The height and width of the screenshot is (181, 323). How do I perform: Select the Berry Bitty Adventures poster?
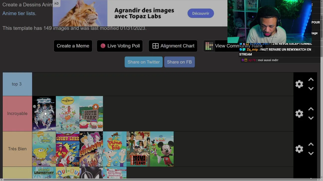(115, 173)
